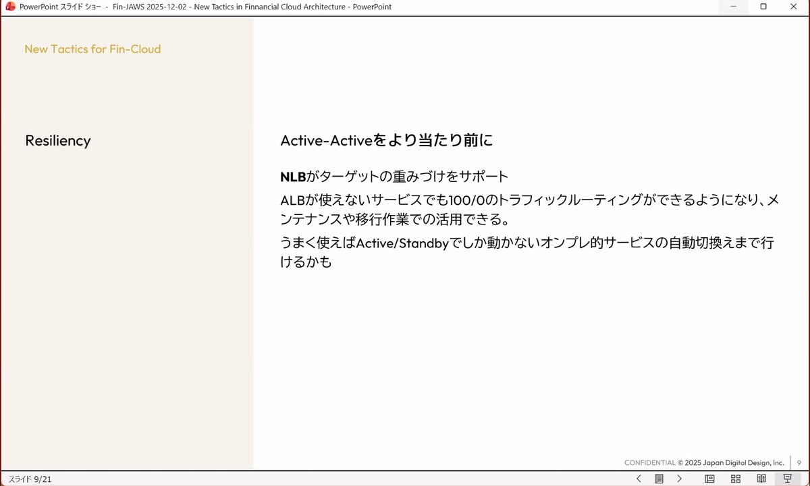Click the paragraph starting 'ALBが使えないサービス'

tap(530, 210)
